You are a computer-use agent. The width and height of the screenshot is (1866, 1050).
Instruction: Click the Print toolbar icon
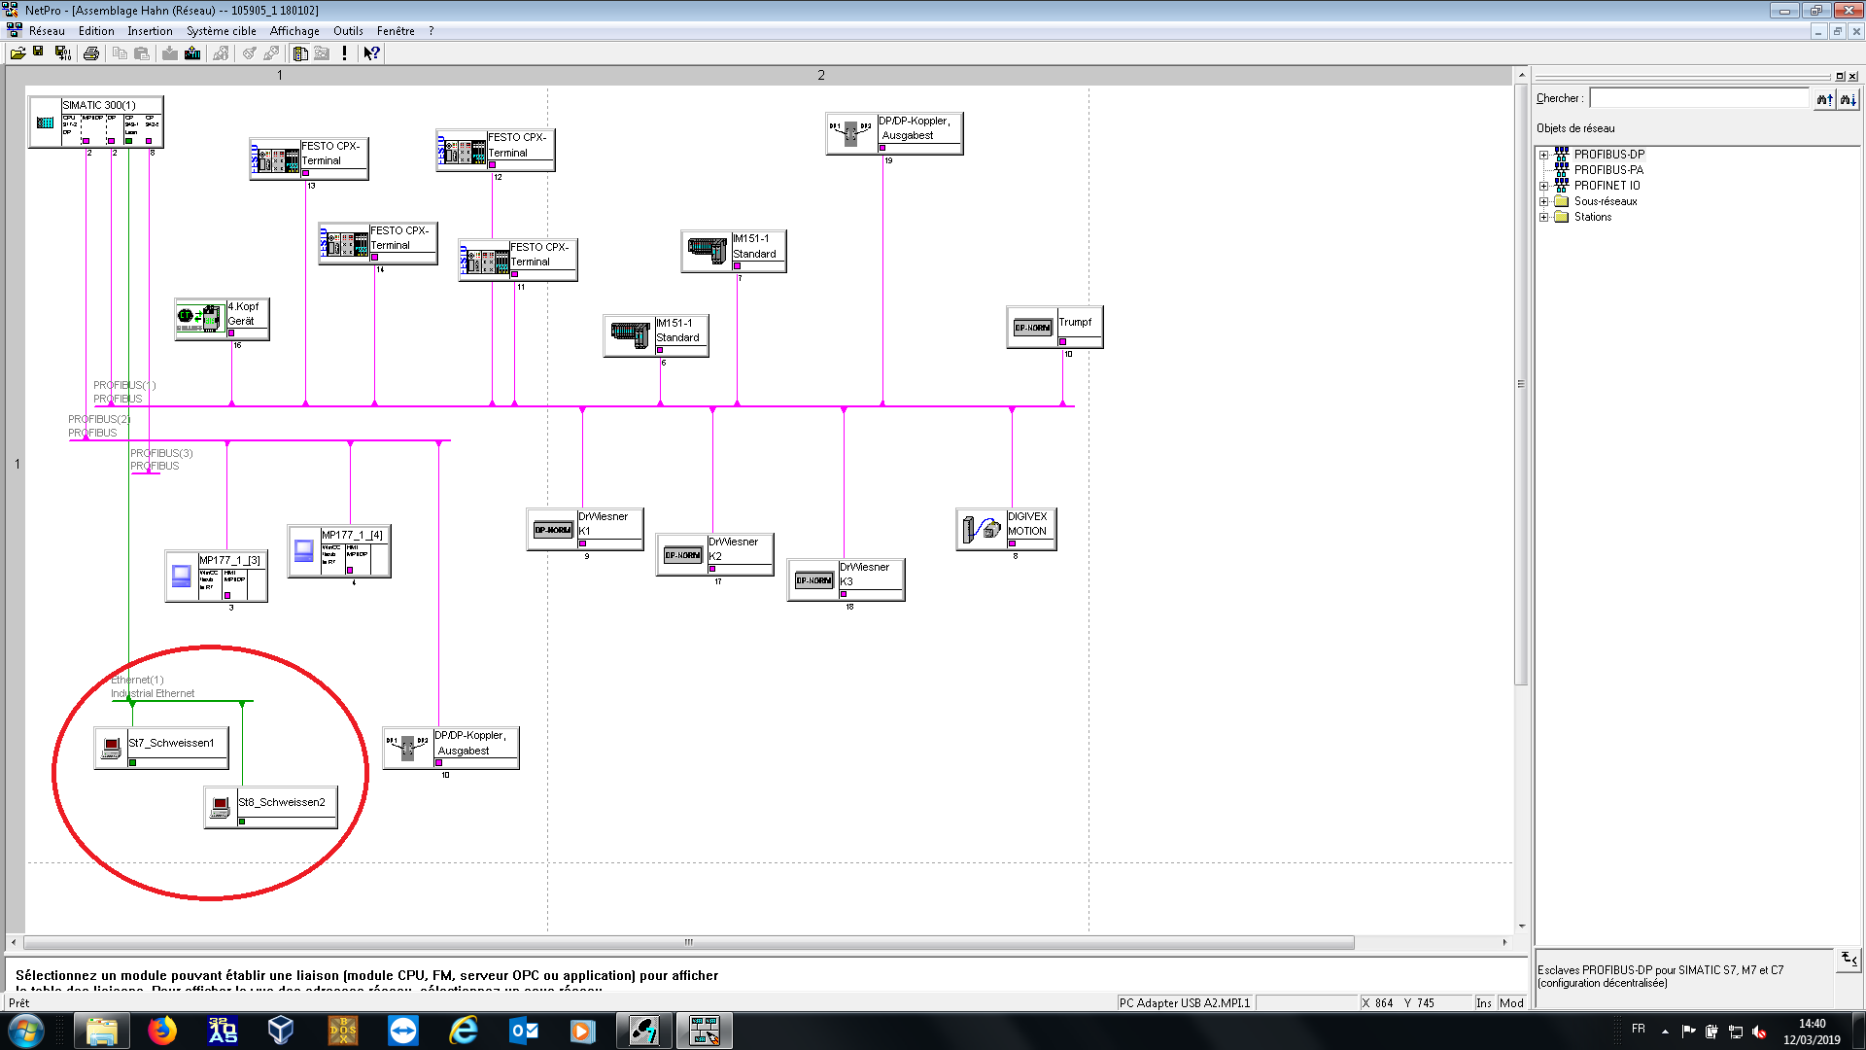pyautogui.click(x=91, y=53)
